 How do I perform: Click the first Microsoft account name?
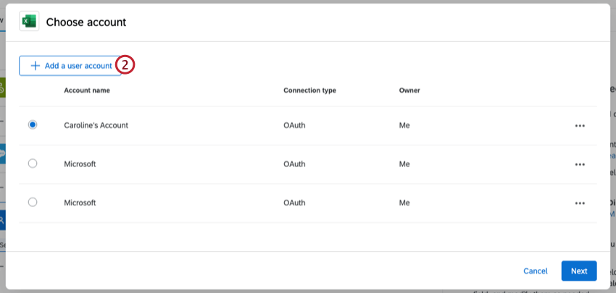[80, 164]
